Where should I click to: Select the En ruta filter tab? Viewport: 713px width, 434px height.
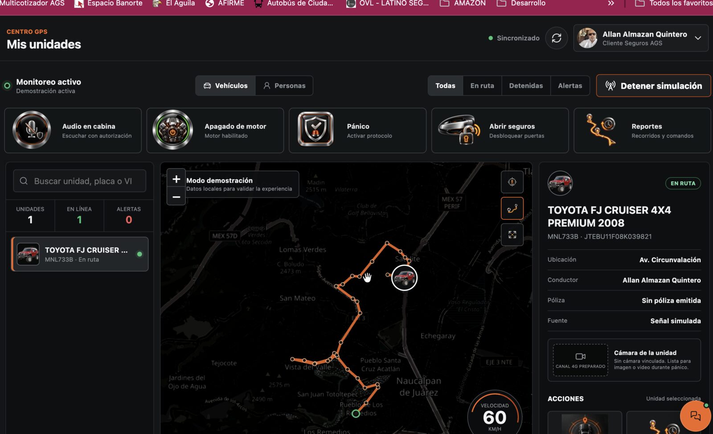click(x=482, y=85)
